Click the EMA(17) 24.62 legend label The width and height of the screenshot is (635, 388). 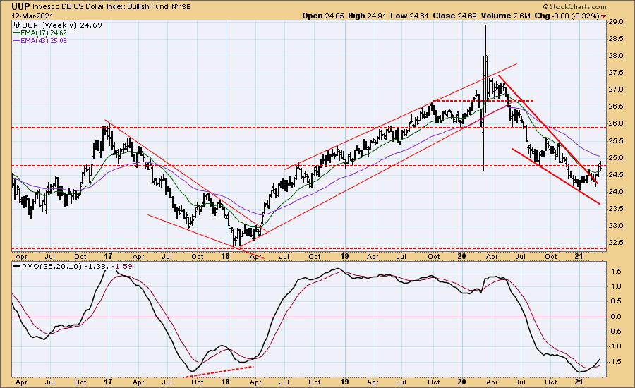43,33
